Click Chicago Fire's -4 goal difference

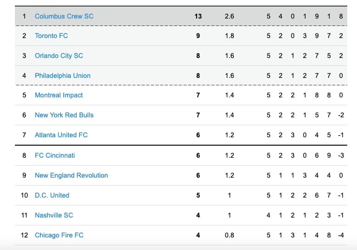click(x=341, y=235)
